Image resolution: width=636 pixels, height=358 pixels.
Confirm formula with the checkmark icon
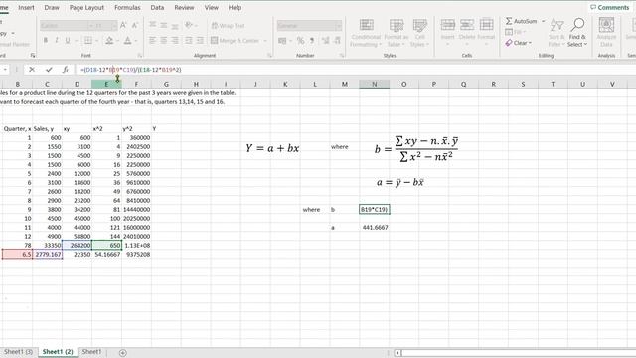tap(49, 70)
